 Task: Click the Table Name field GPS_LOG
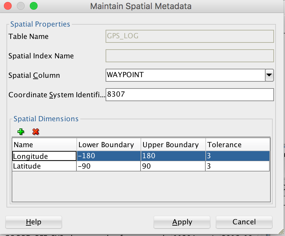(x=189, y=36)
